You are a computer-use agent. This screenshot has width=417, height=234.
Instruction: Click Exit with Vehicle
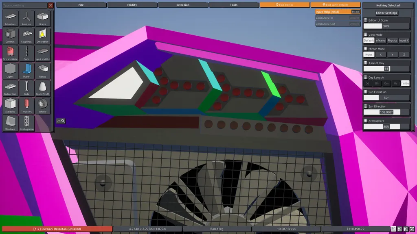click(336, 5)
